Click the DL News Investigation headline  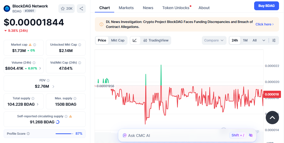click(179, 24)
